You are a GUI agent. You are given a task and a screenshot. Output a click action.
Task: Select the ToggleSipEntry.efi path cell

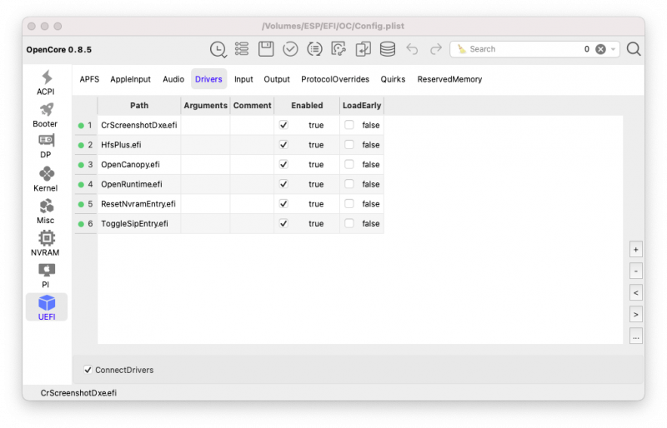pos(139,223)
